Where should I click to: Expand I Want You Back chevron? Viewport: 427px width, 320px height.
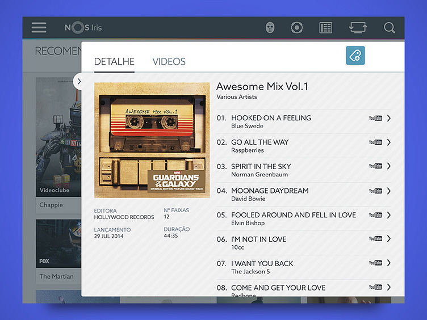(x=389, y=263)
